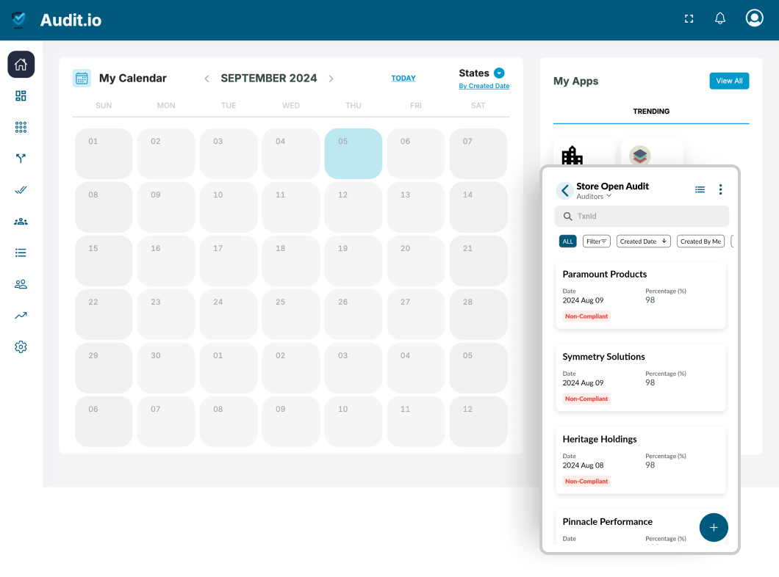The height and width of the screenshot is (577, 779).
Task: Expand the Auditors dropdown
Action: click(x=593, y=197)
